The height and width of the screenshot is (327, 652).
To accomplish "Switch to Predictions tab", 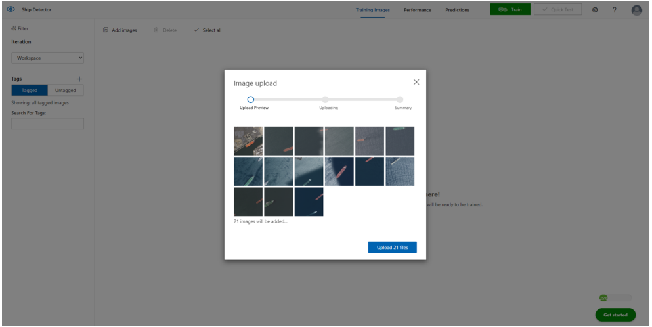I will [458, 10].
